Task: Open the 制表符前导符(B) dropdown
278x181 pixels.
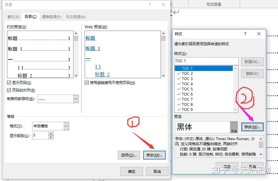Action: coord(76,99)
